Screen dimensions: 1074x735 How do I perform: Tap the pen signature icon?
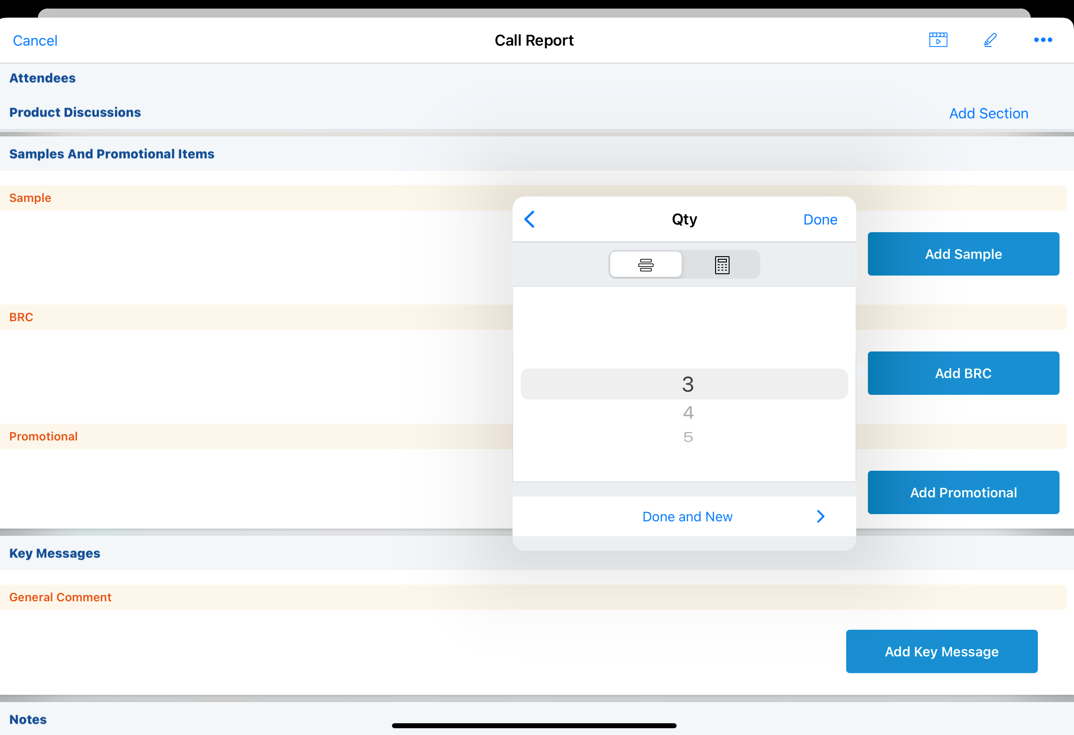point(990,40)
